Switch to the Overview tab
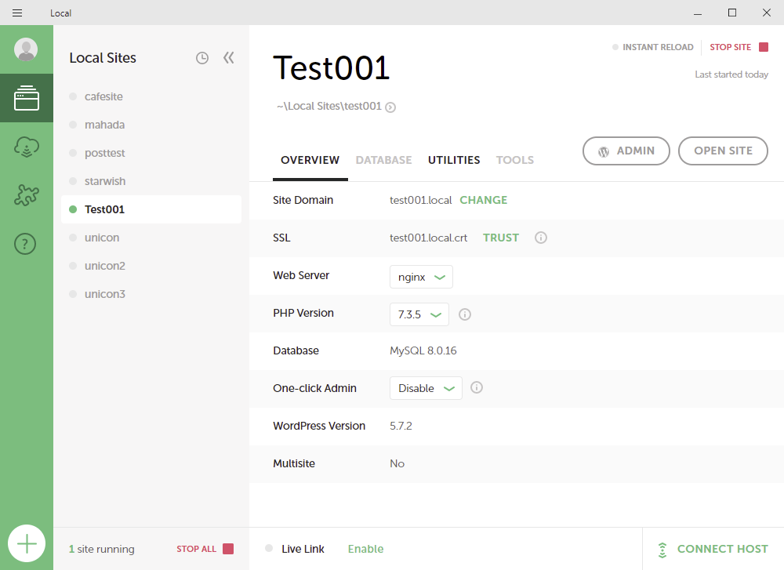Screen dimensions: 784x570 pos(310,160)
